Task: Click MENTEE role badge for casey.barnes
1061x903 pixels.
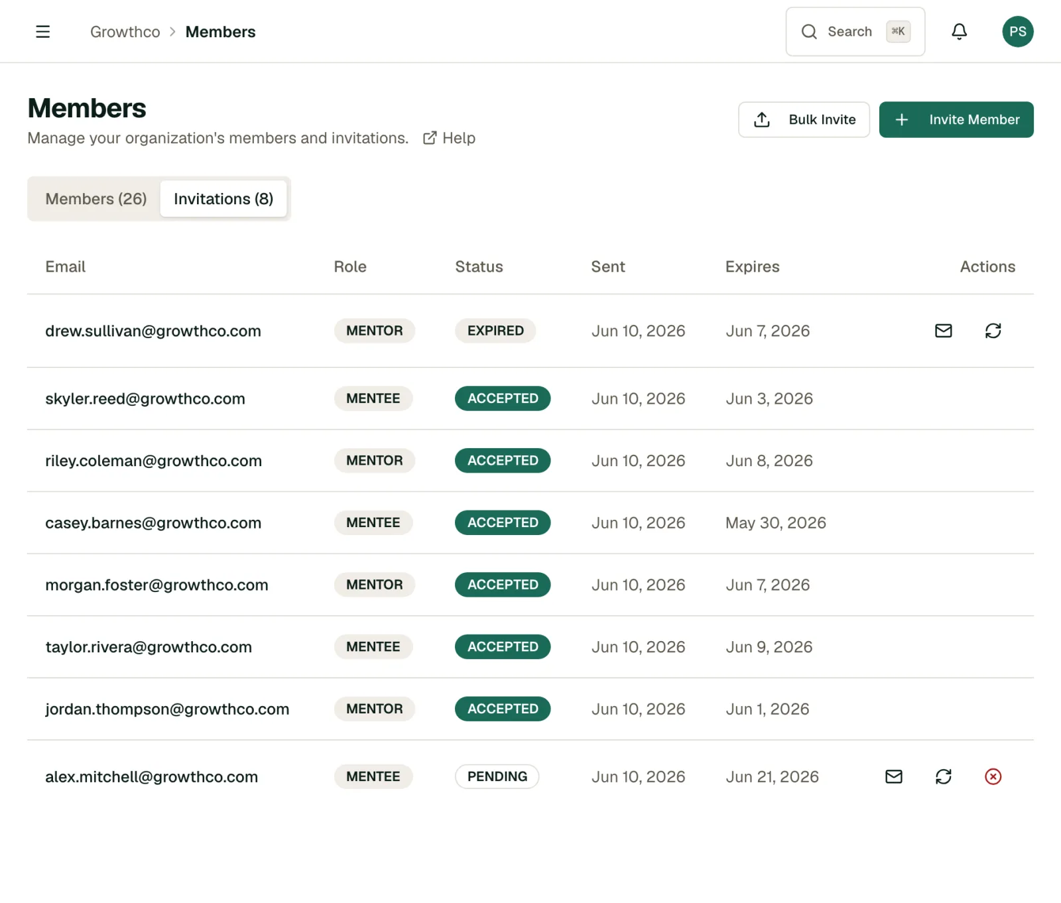Action: pyautogui.click(x=373, y=522)
